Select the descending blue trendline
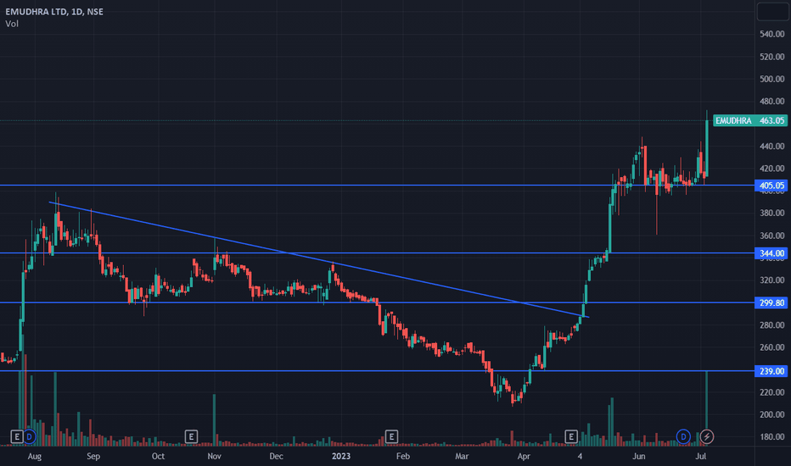The width and height of the screenshot is (791, 466). point(319,259)
